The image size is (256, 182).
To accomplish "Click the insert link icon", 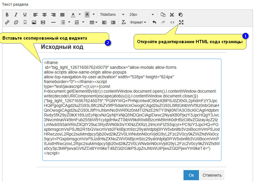I will (7, 22).
